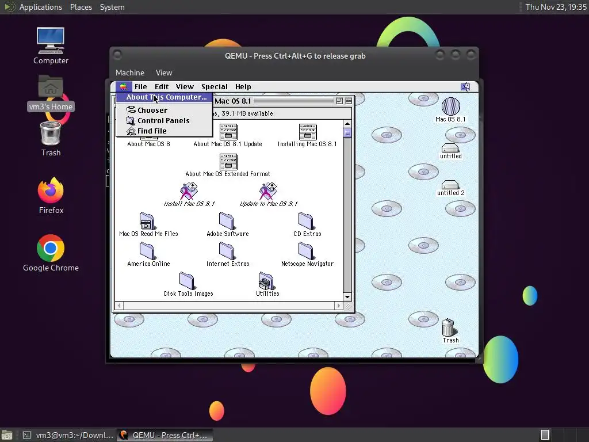Switch to the vm3@vm3 terminal taskbar button
This screenshot has width=589, height=442.
[x=68, y=435]
